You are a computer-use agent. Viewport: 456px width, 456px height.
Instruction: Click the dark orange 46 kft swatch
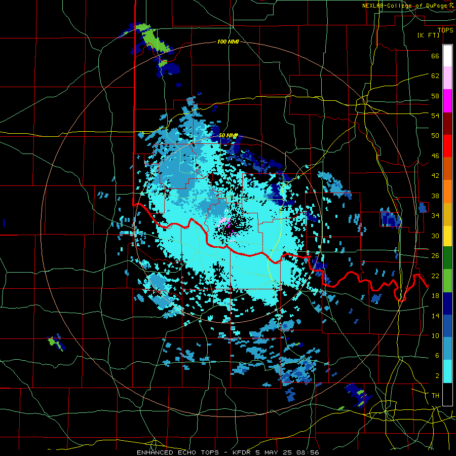coord(447,169)
